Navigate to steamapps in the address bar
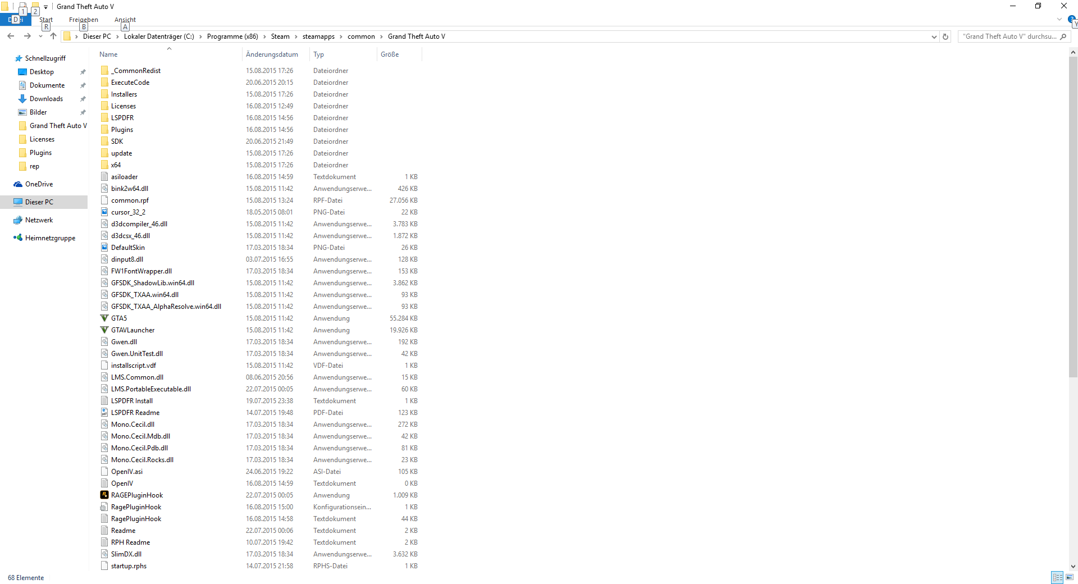Viewport: 1078px width, 584px height. (x=318, y=36)
